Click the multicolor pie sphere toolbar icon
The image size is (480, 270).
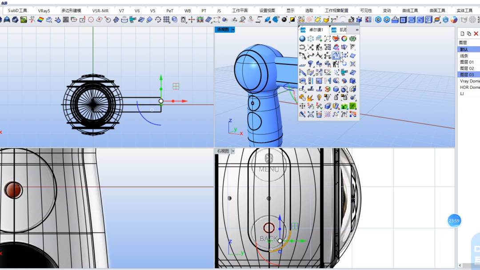[454, 20]
